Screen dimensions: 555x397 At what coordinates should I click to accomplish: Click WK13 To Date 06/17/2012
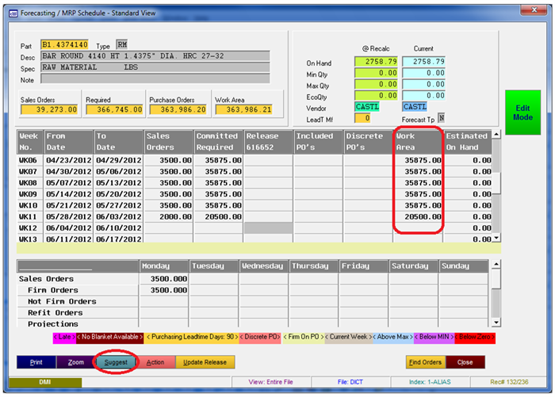[x=119, y=239]
